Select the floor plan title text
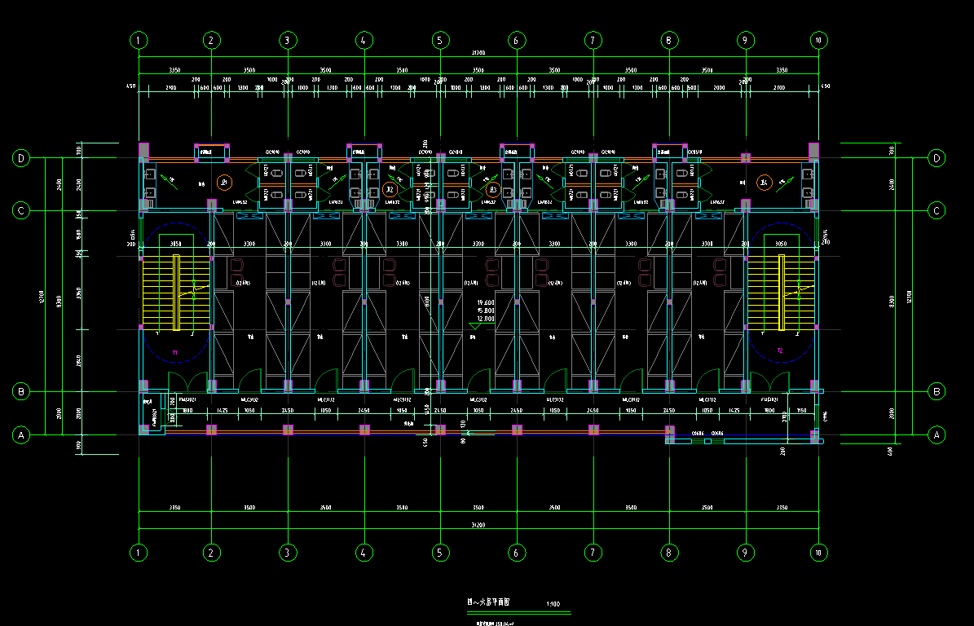Viewport: 974px width, 626px height. click(489, 602)
